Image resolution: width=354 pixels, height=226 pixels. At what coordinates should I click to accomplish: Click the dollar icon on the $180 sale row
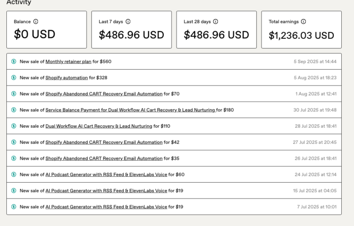14,110
